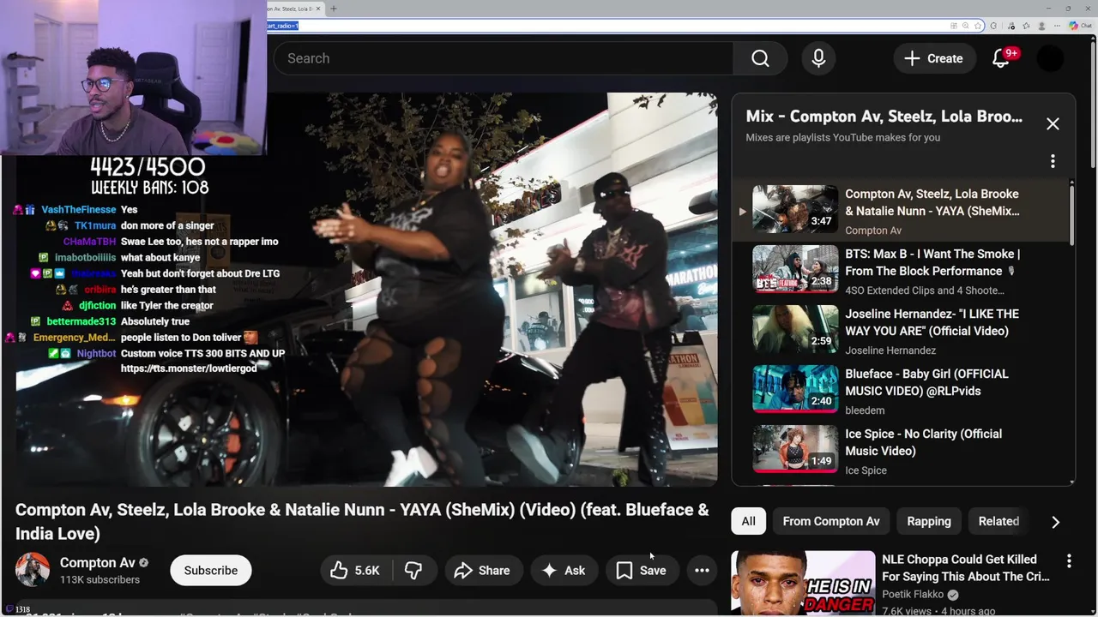
Task: Show more filter chips with the right arrow
Action: coord(1055,522)
